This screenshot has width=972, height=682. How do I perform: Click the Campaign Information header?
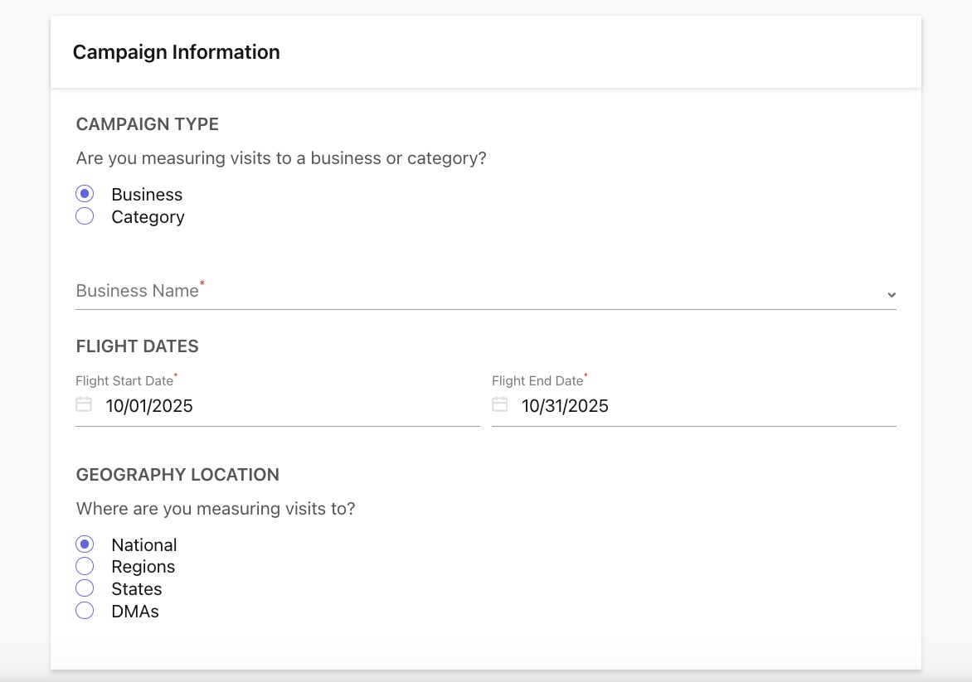click(x=176, y=51)
